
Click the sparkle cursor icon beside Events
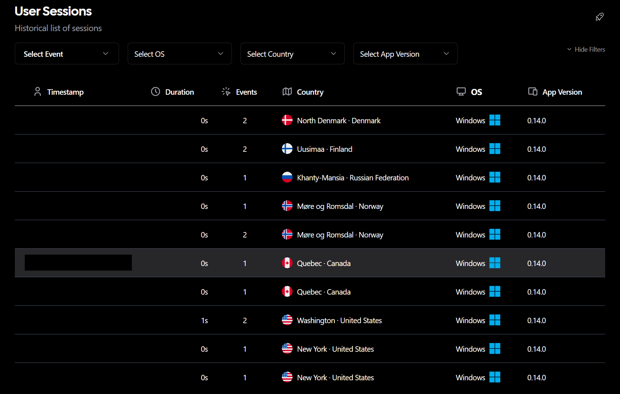click(226, 92)
